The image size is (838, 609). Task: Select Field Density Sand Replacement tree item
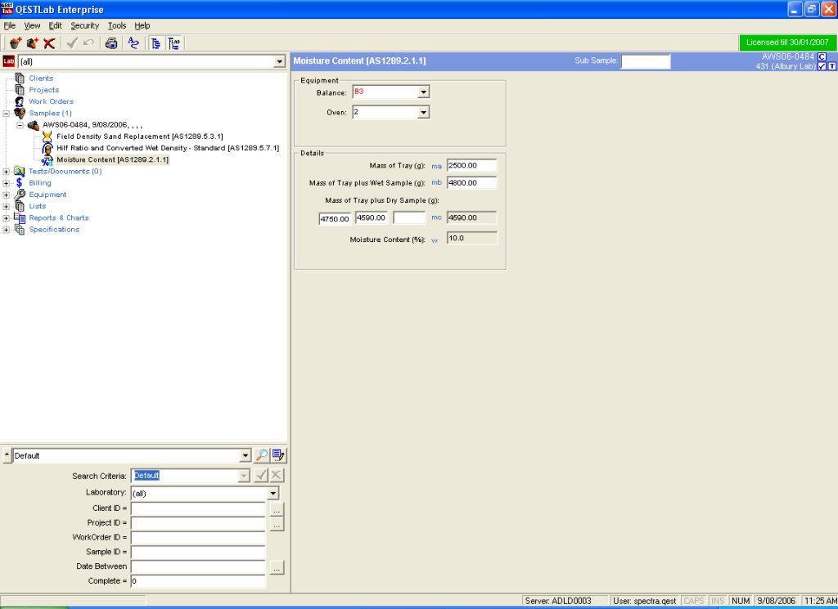pyautogui.click(x=139, y=137)
